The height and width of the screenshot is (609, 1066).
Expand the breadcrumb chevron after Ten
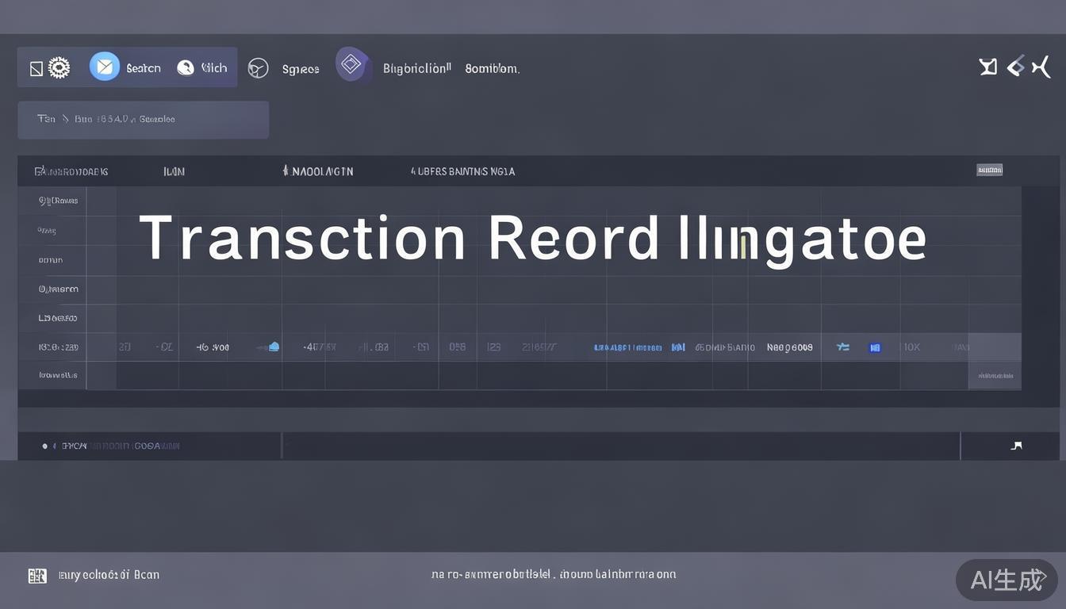[x=65, y=119]
